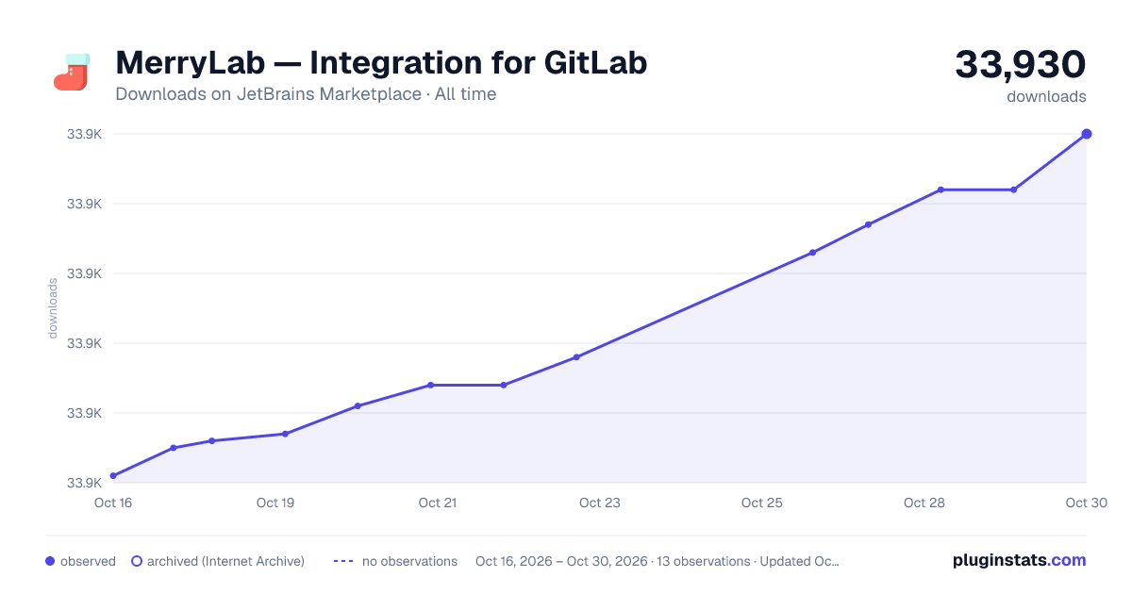Screen dimensions: 1132x594
Task: Click the MerryLab — Integration for GitLab title
Action: 381,63
